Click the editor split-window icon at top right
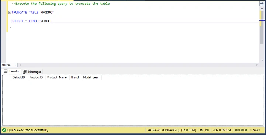This screenshot has width=266, height=135. tap(262, 4)
